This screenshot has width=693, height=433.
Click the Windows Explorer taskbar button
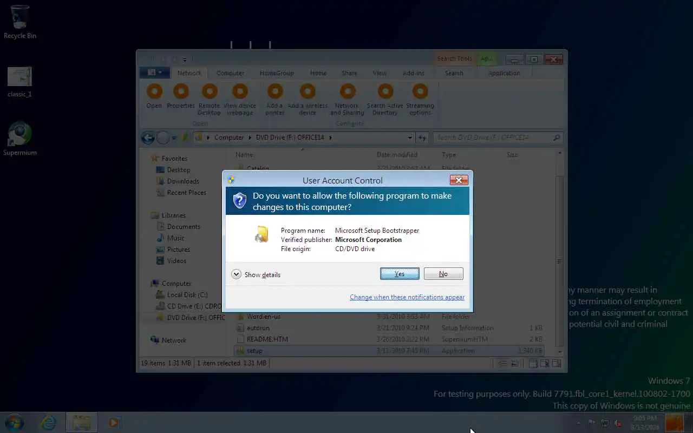click(82, 422)
